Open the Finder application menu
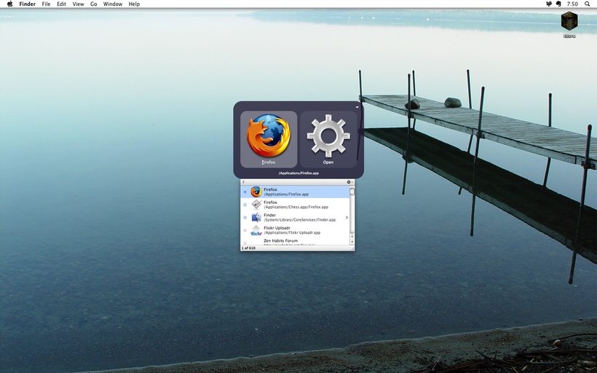Screen dimensions: 597x373 click(x=28, y=4)
